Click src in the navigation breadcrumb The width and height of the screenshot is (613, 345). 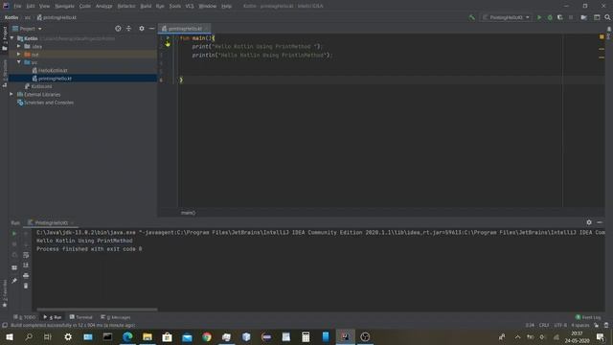pos(28,17)
